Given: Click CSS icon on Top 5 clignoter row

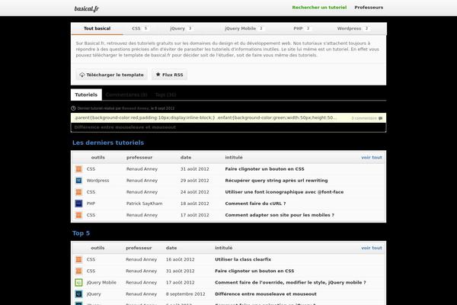Looking at the screenshot, I should click(x=78, y=271).
